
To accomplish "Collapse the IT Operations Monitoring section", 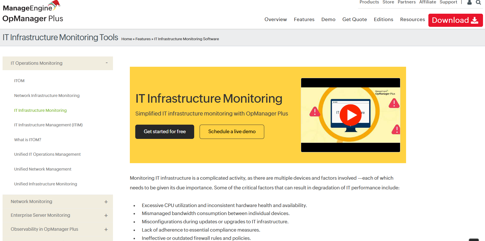I will pos(58,63).
